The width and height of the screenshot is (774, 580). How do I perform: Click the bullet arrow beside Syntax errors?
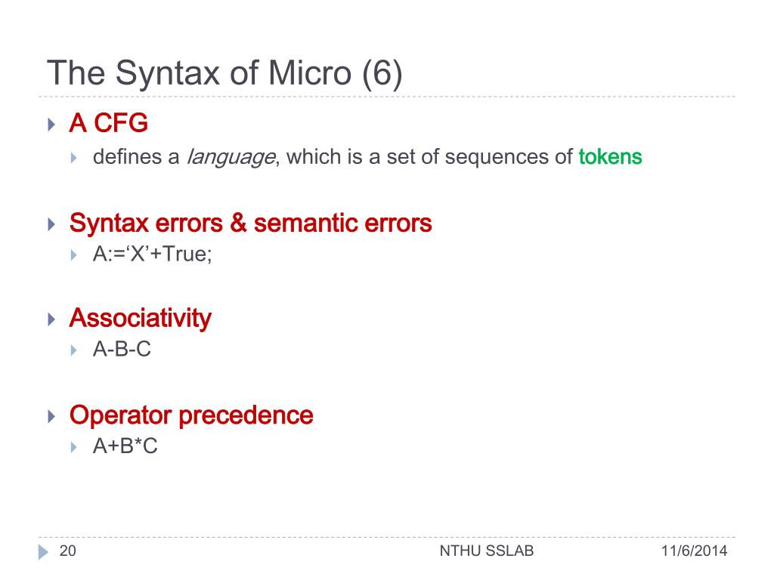tap(51, 224)
